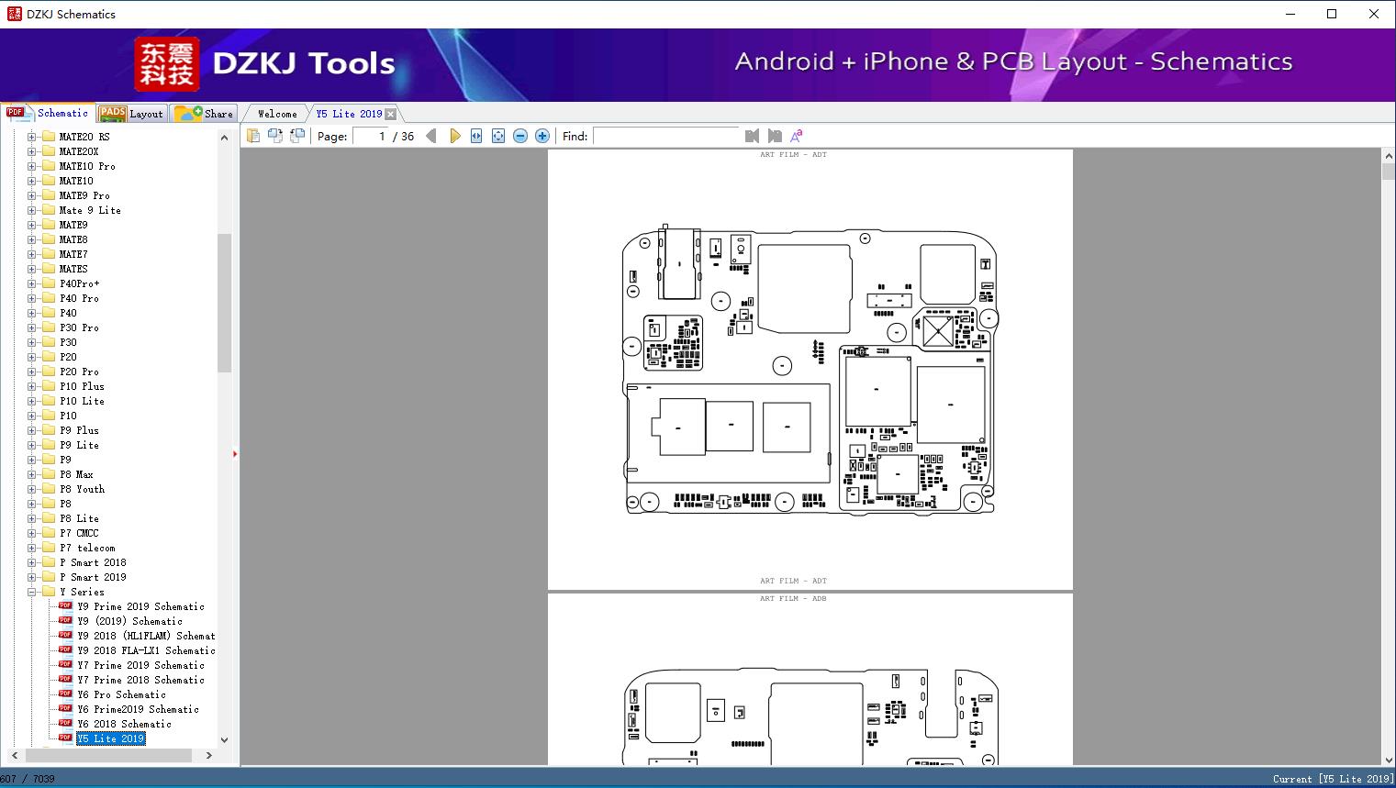Click the folder icon next to P Smart 2019
This screenshot has height=788, width=1396.
49,577
